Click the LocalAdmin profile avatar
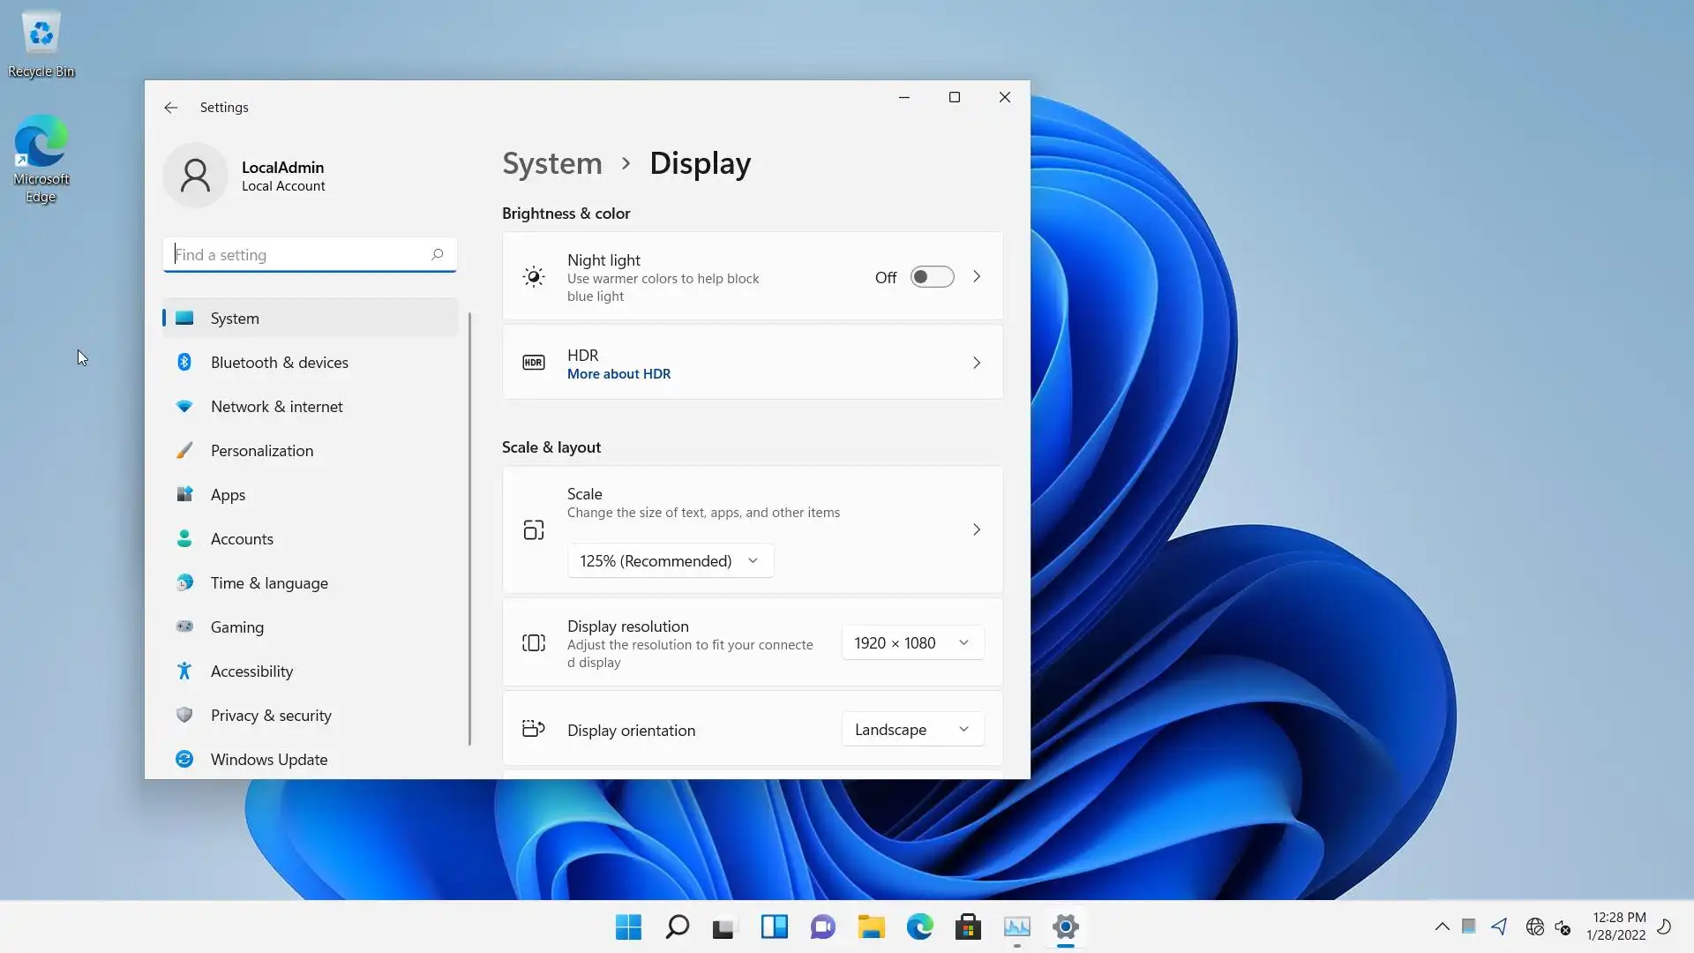Viewport: 1694px width, 953px height. click(195, 176)
